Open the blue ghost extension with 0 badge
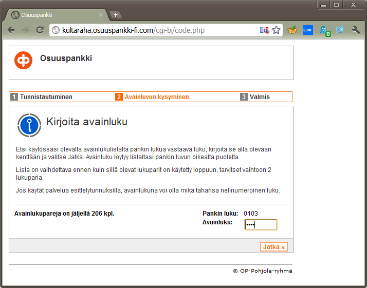Viewport: 367px width, 288px height. [x=325, y=31]
